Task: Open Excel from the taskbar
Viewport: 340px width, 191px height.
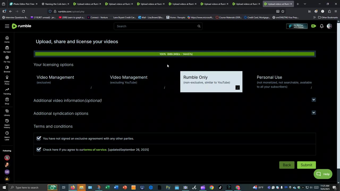Action: click(107, 188)
